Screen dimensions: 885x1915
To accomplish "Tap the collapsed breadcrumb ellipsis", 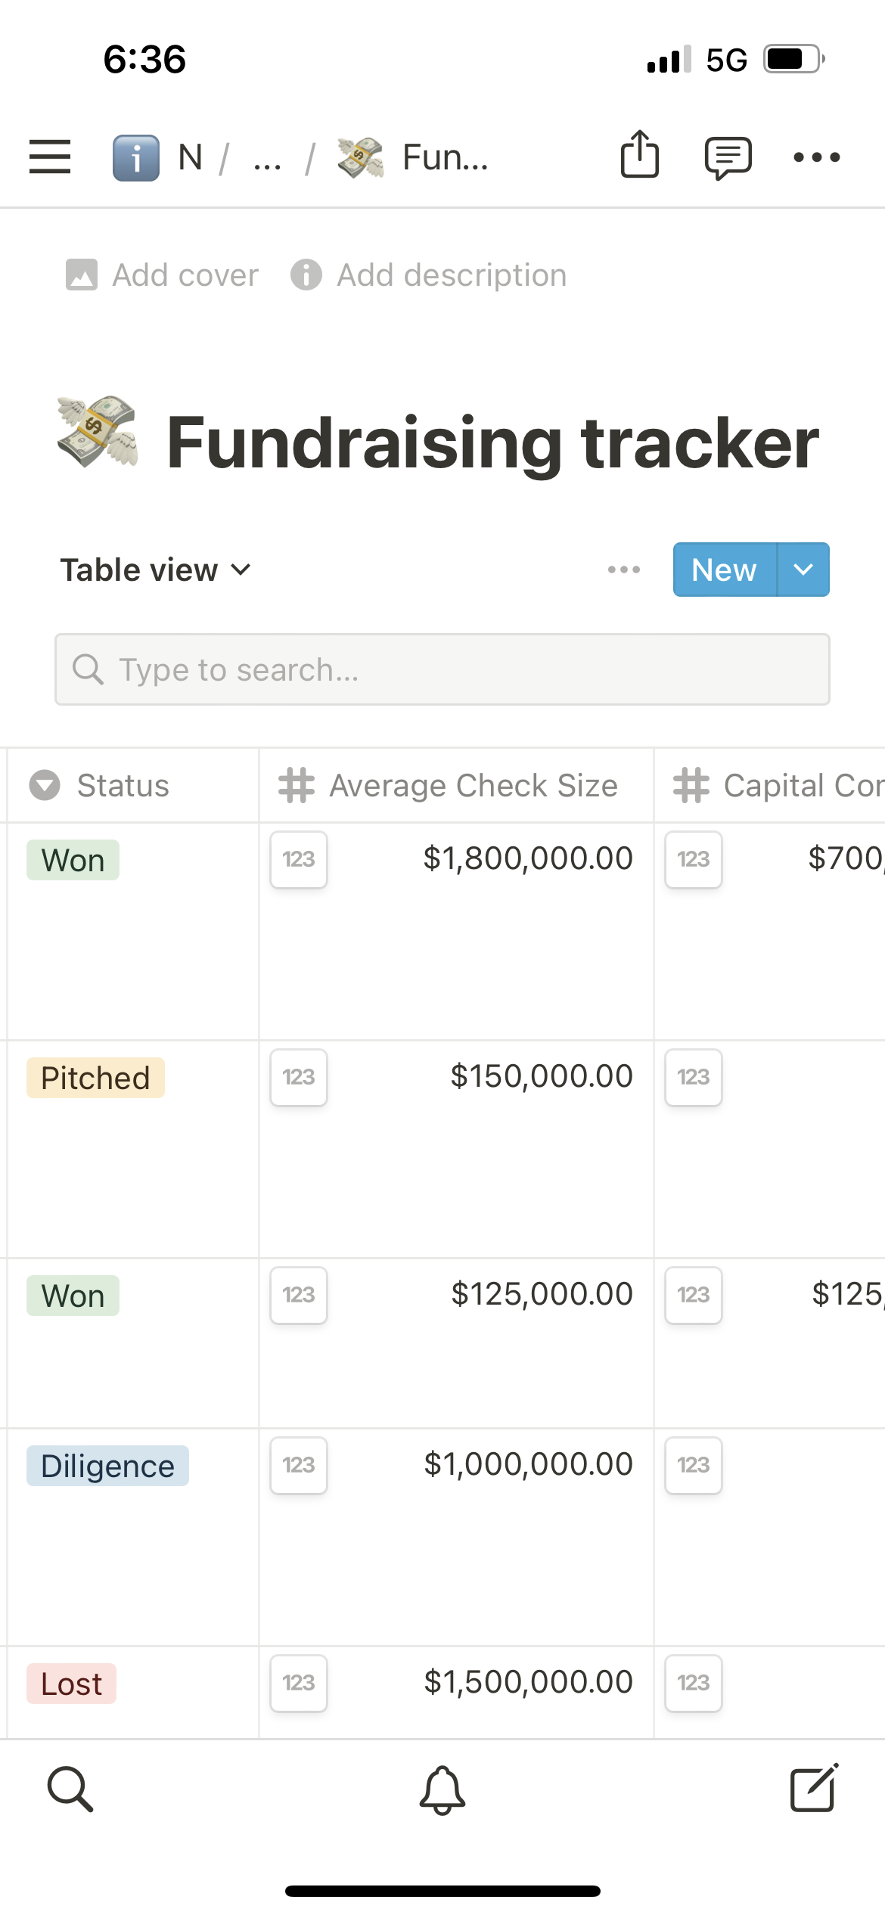I will 267,158.
